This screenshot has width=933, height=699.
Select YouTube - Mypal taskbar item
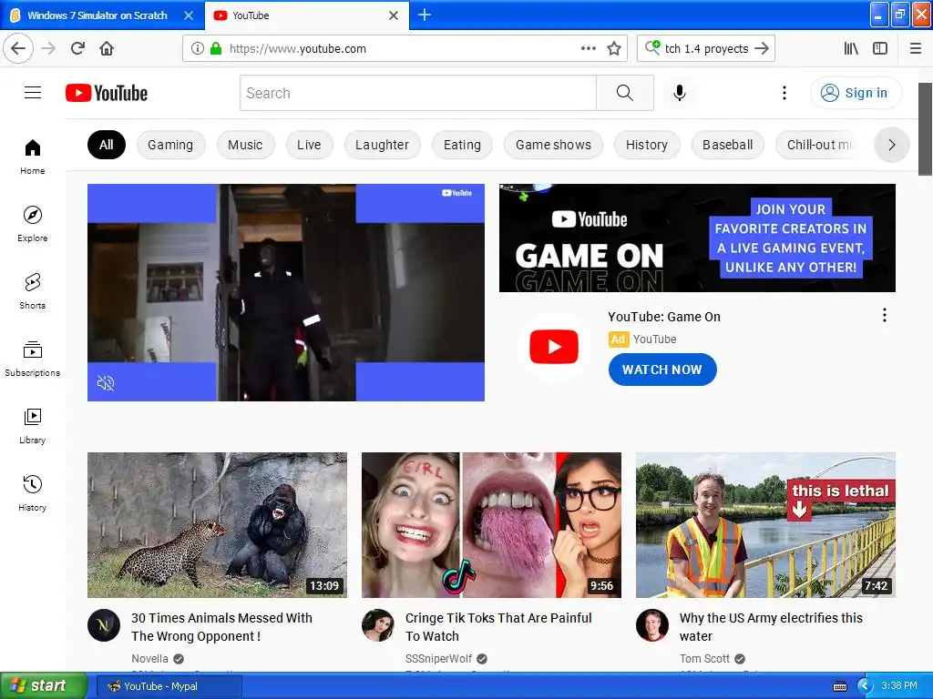coord(169,686)
